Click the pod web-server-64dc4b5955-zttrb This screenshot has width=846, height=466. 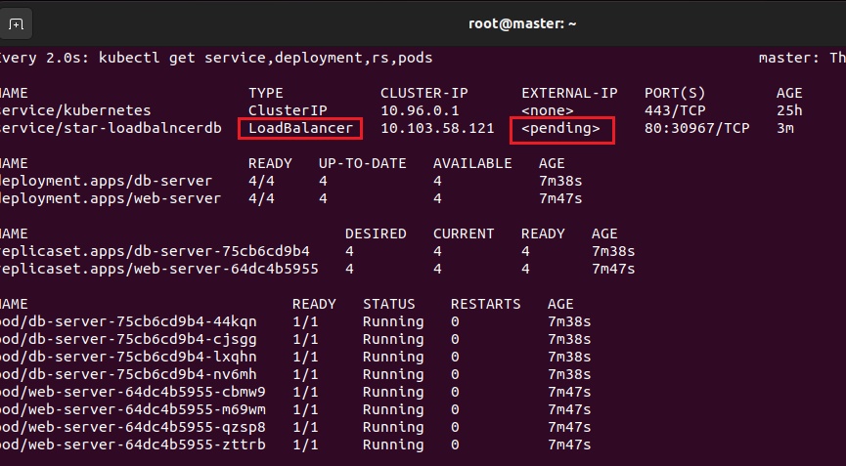(x=133, y=445)
